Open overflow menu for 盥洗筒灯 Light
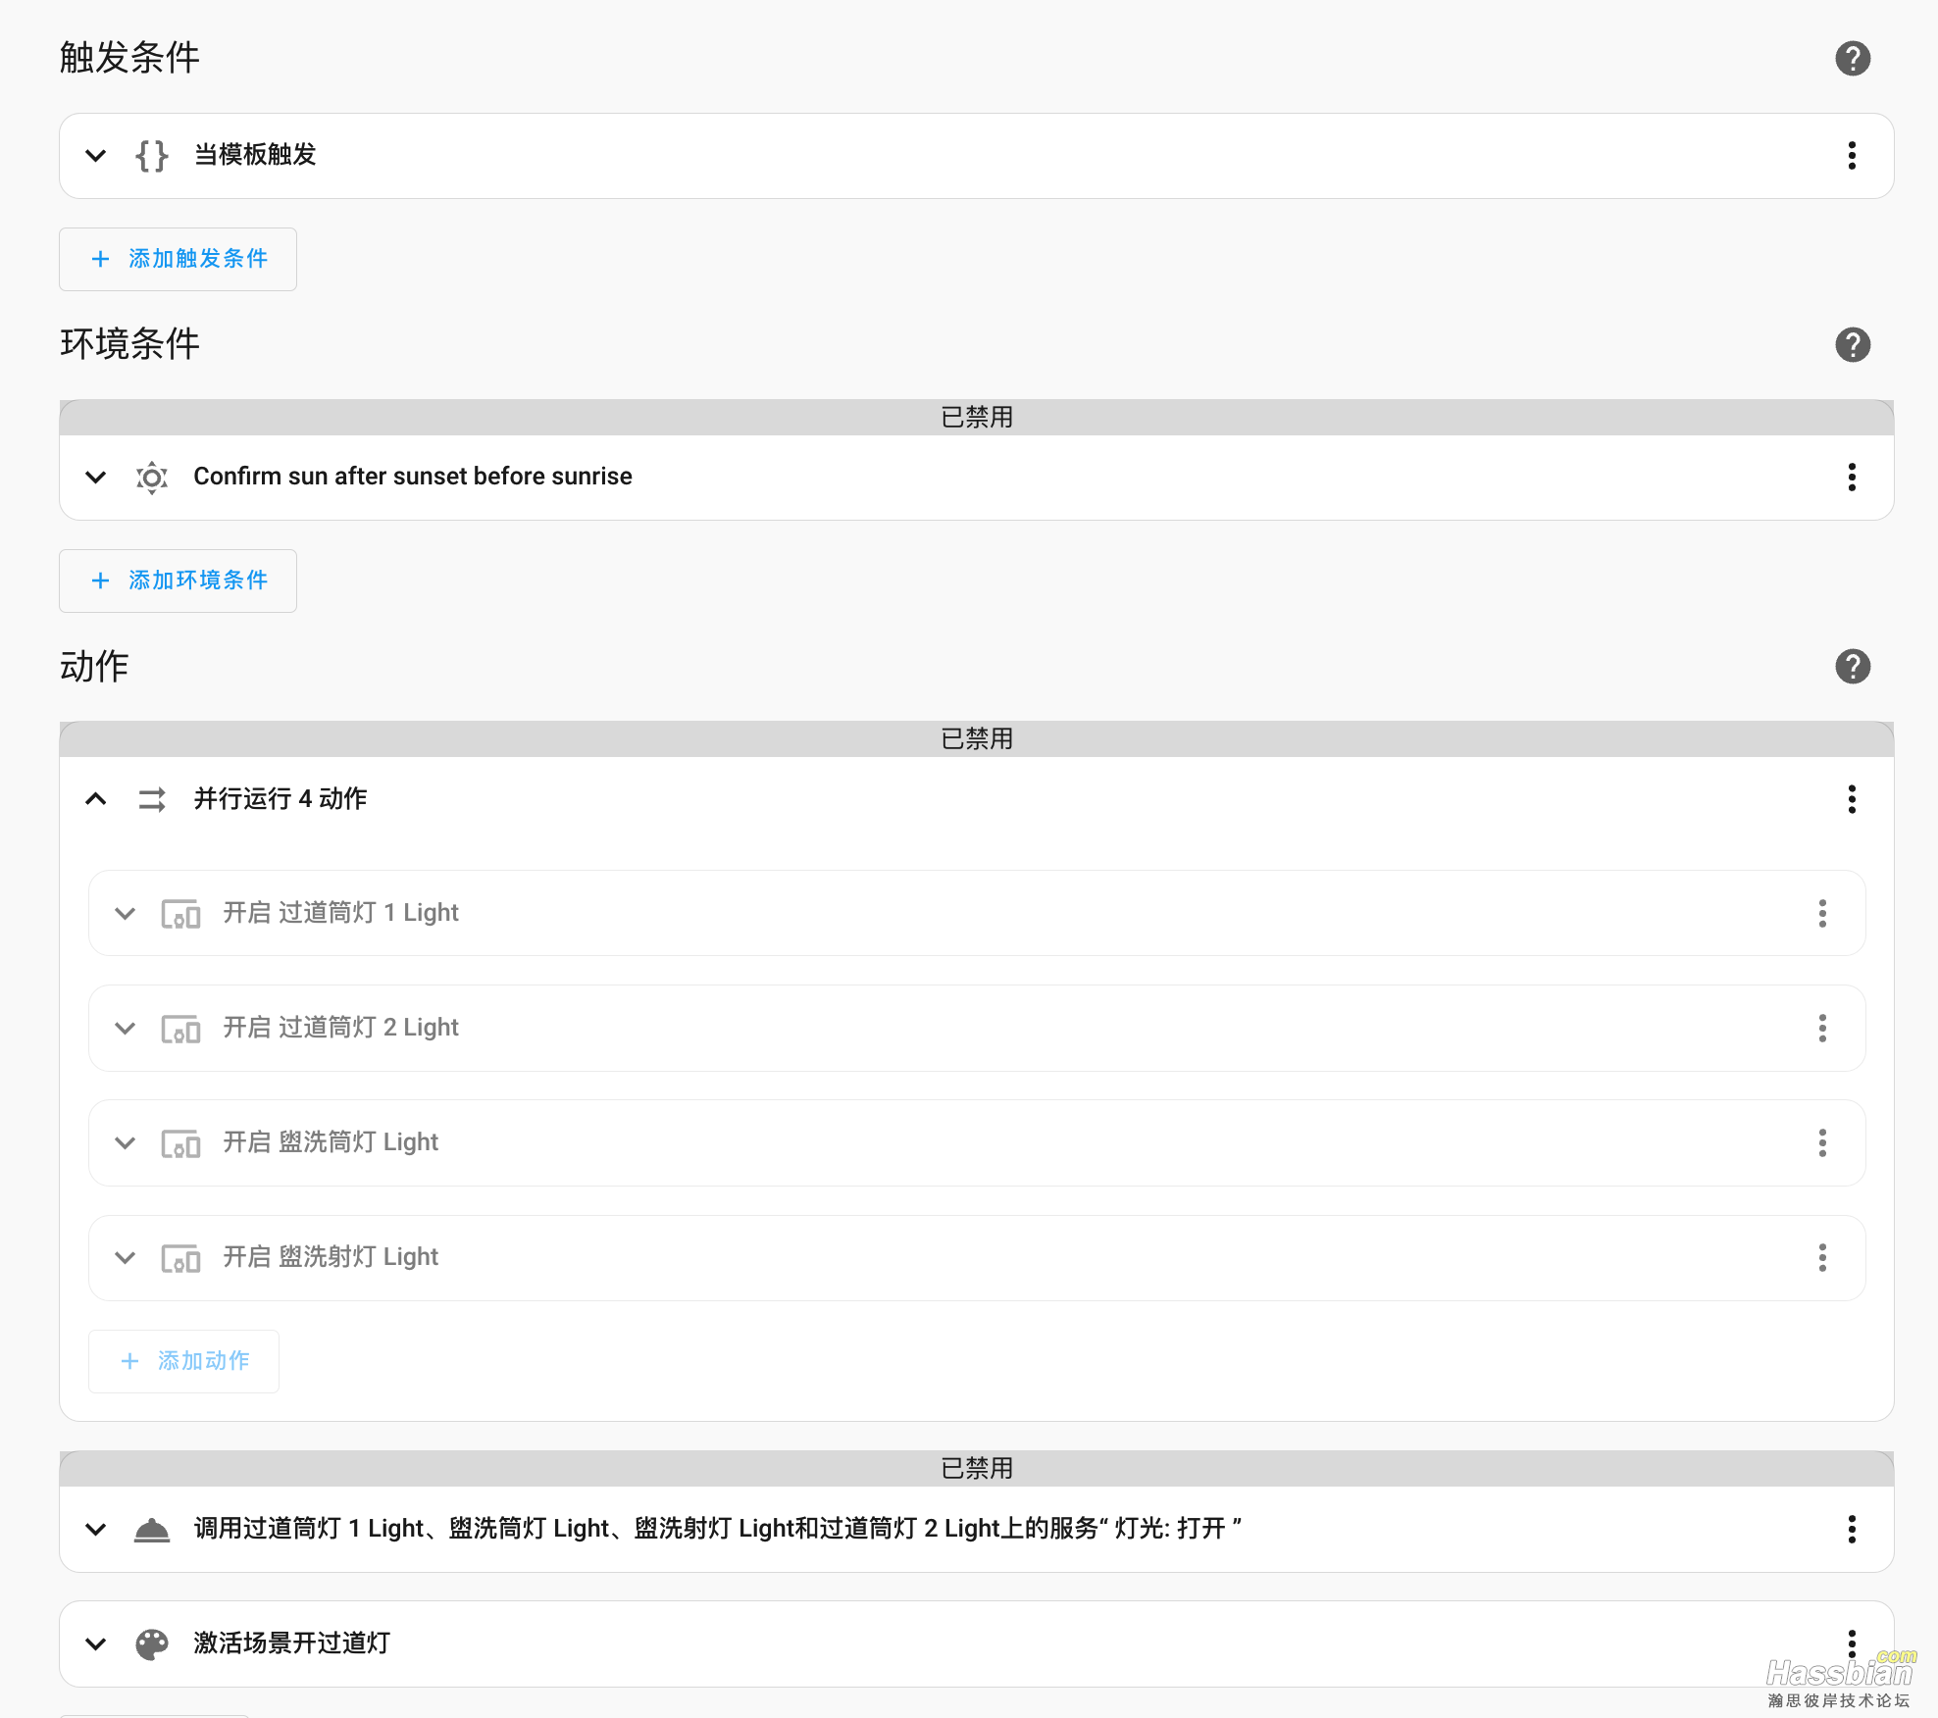 point(1822,1142)
